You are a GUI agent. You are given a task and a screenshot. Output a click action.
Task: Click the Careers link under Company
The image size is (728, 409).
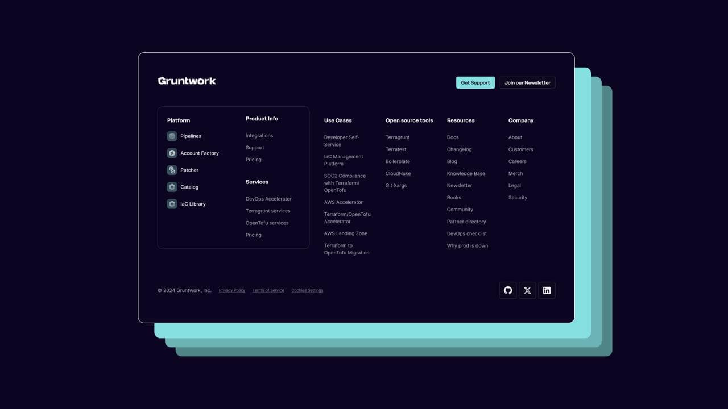517,161
